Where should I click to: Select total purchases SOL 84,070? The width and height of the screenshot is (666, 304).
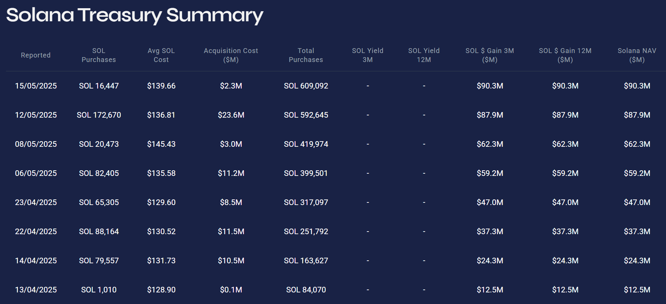306,290
